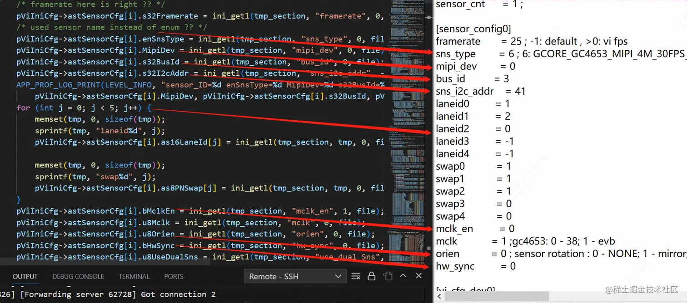The width and height of the screenshot is (687, 303).
Task: Open the Remote - SSH output channel dropdown
Action: pyautogui.click(x=295, y=276)
